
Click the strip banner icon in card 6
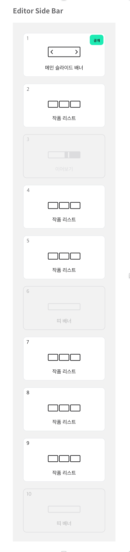tap(64, 307)
